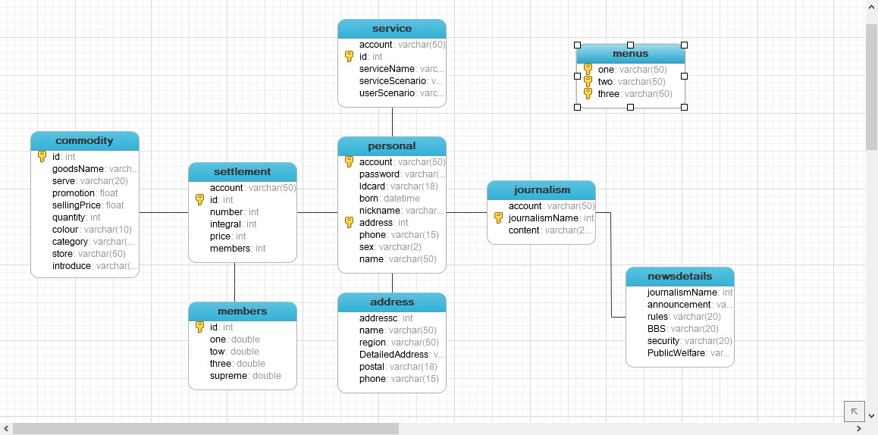Click key icon beside menus field one
The width and height of the screenshot is (878, 435).
tap(588, 70)
